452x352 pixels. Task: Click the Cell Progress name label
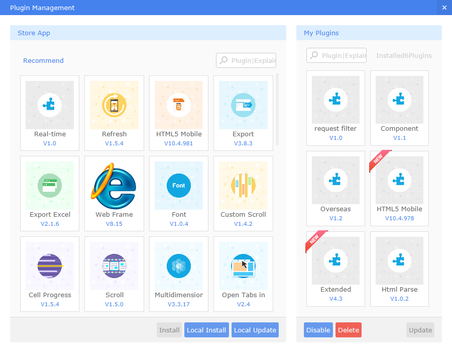[50, 295]
